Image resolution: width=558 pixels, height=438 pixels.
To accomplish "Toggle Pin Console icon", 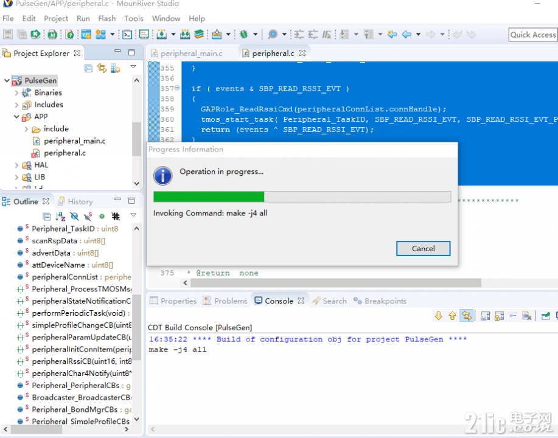I will click(545, 316).
